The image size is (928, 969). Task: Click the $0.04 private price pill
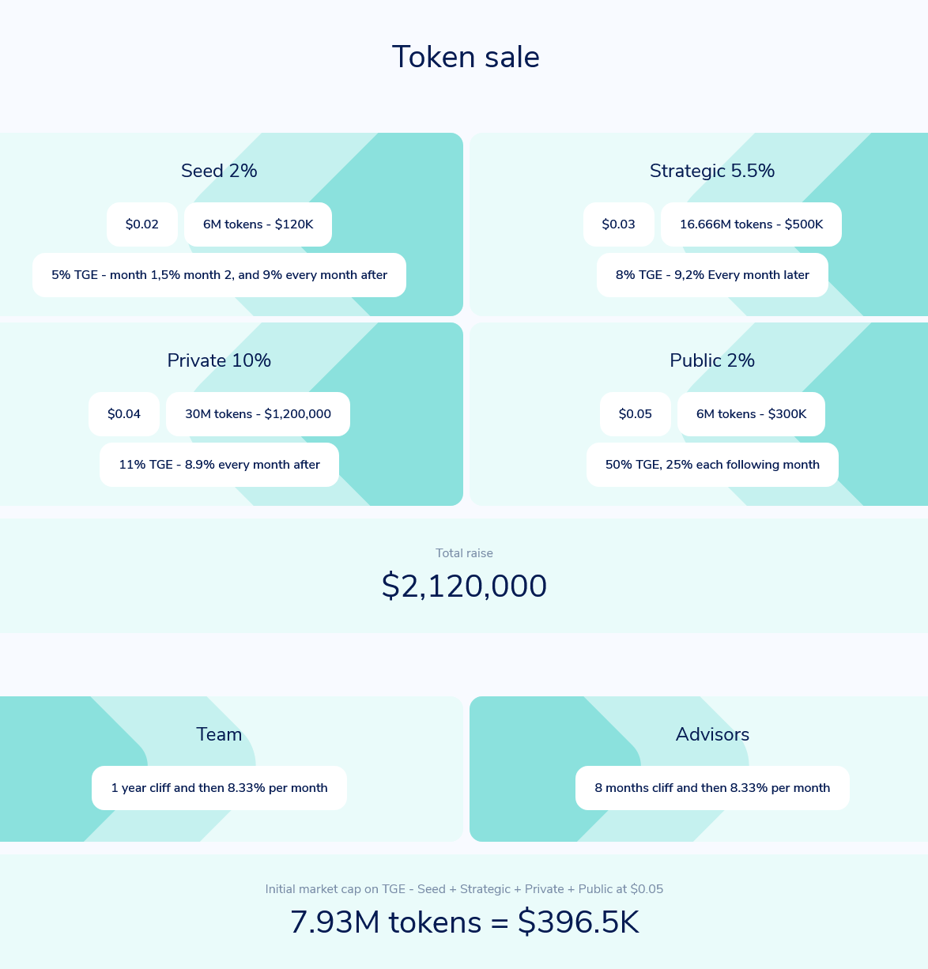124,414
